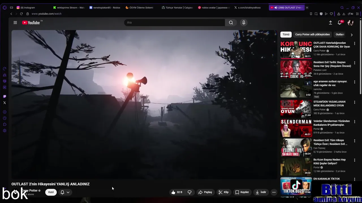Screen dimensions: 362x203
Task: Open the extensions cube in sidebar
Action: click(5, 124)
